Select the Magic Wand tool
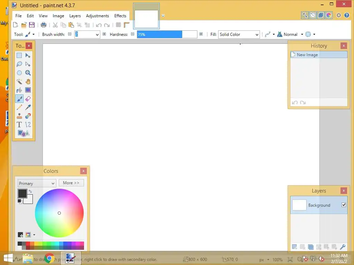 point(19,81)
